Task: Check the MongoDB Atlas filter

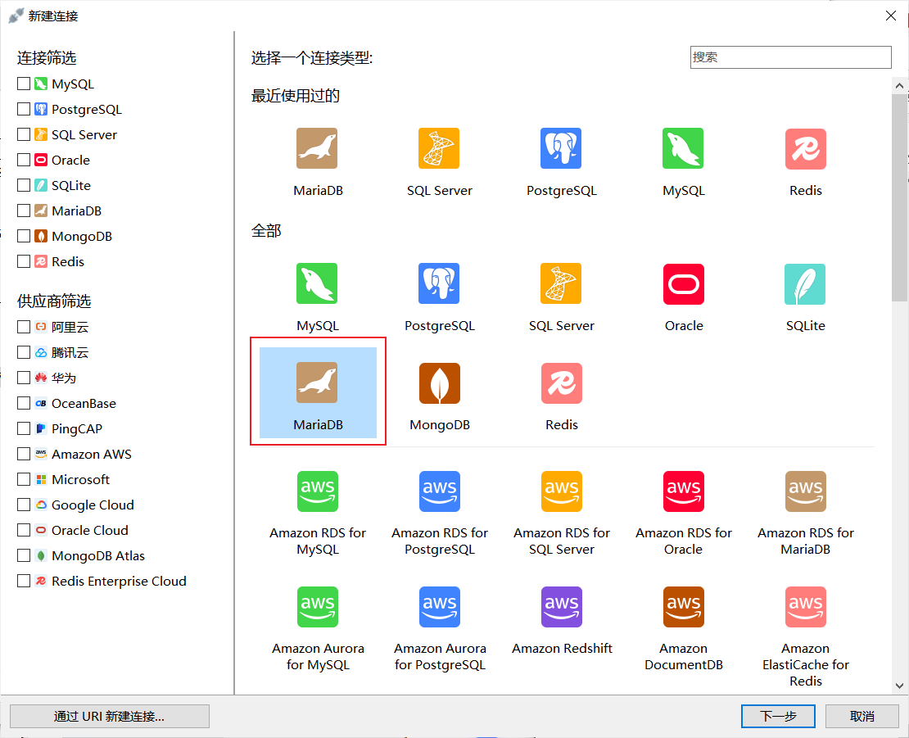Action: [23, 555]
